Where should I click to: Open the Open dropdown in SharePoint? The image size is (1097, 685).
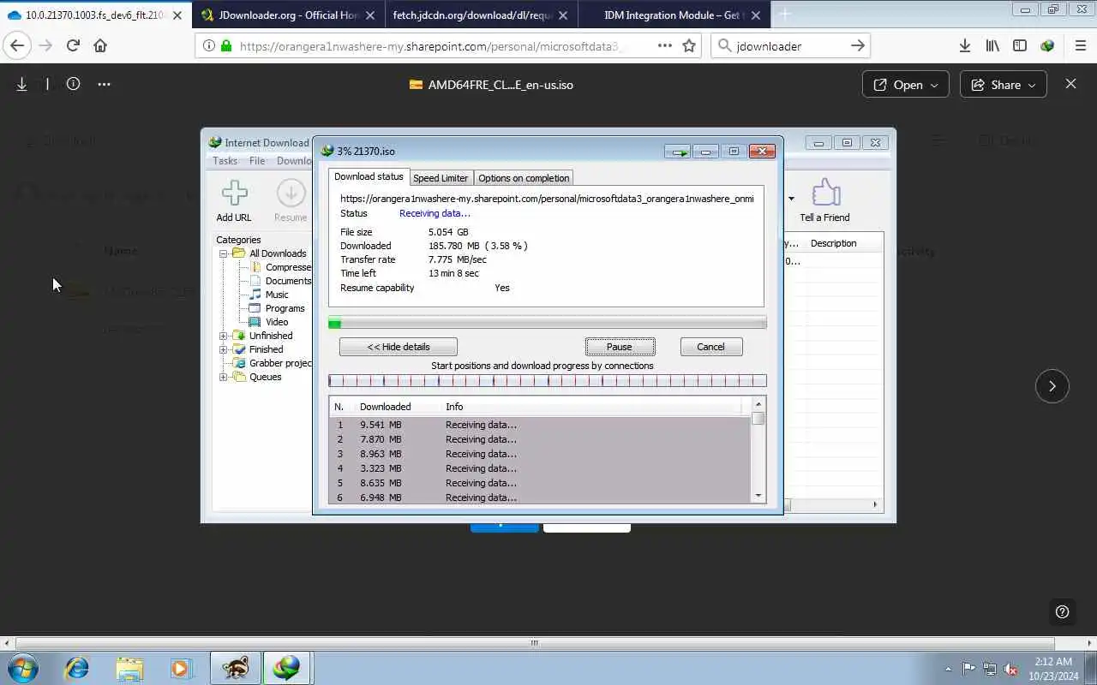(906, 84)
